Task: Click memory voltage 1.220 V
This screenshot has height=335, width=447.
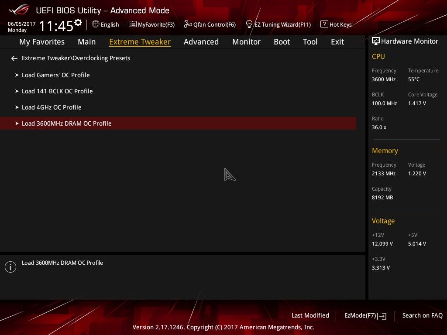Action: (x=417, y=174)
